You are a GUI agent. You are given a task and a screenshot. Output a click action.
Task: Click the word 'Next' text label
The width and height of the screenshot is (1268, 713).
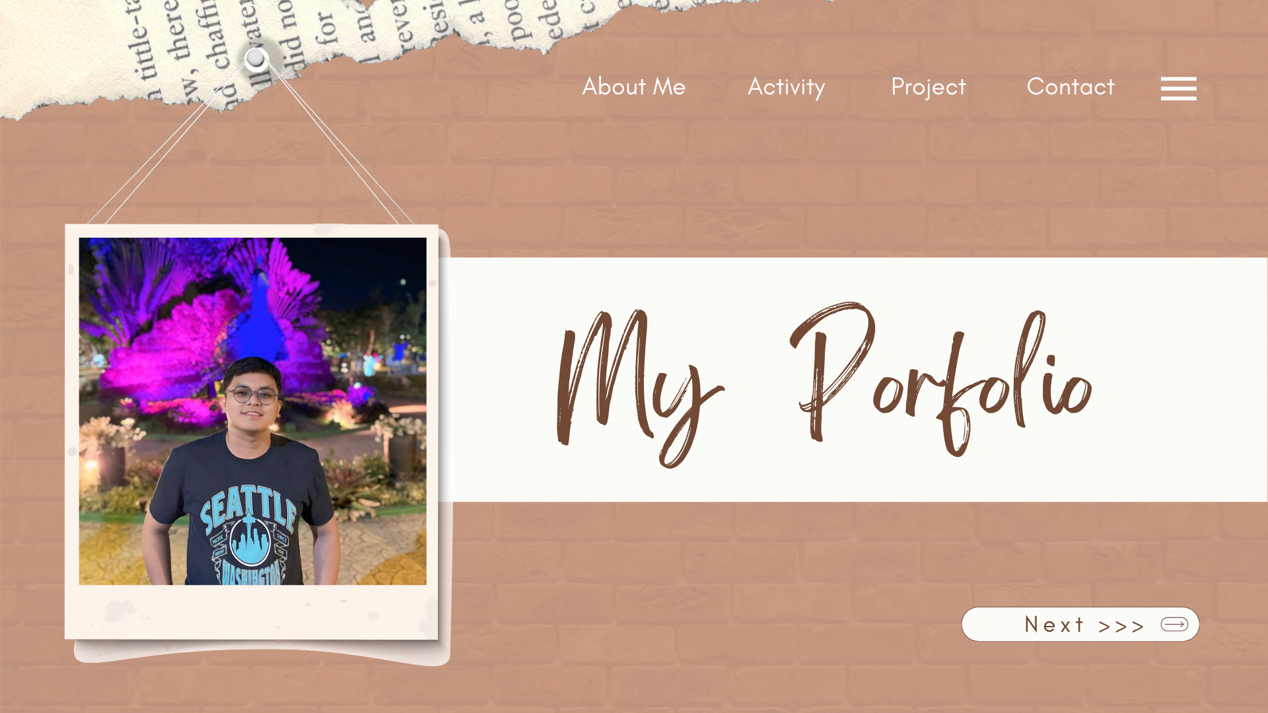tap(1054, 624)
